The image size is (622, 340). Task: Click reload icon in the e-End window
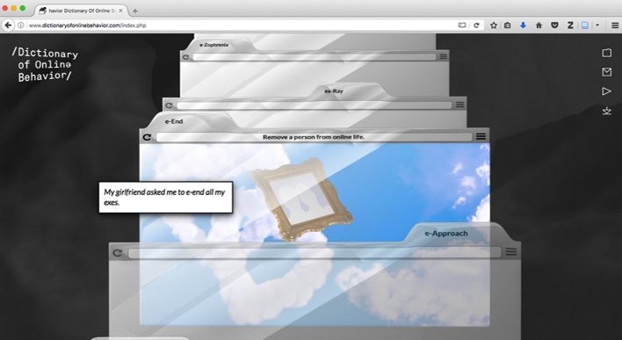click(147, 137)
